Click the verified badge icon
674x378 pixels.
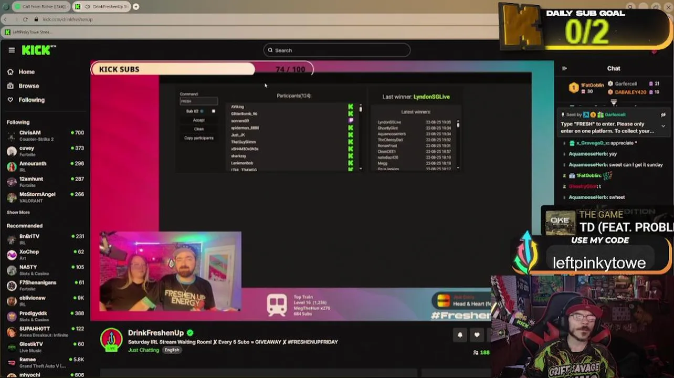[190, 333]
